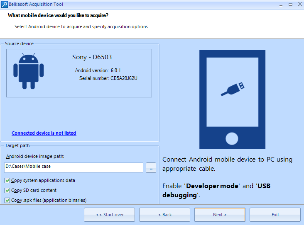The width and height of the screenshot is (304, 225).
Task: Click the serial number CB5A20J62U
Action: pos(124,78)
